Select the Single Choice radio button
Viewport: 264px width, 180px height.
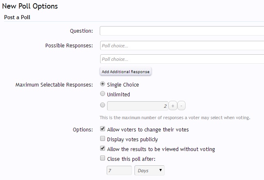pyautogui.click(x=103, y=84)
